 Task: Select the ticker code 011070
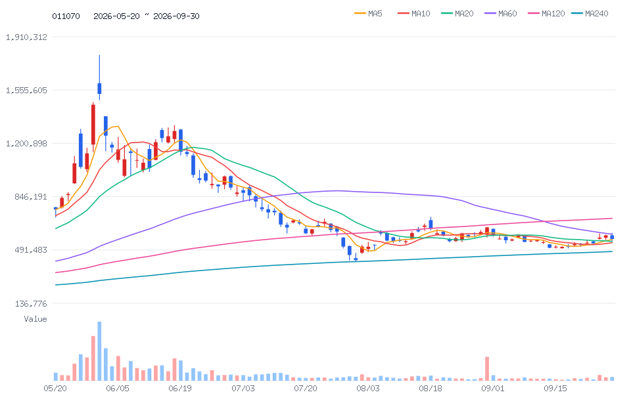(66, 16)
